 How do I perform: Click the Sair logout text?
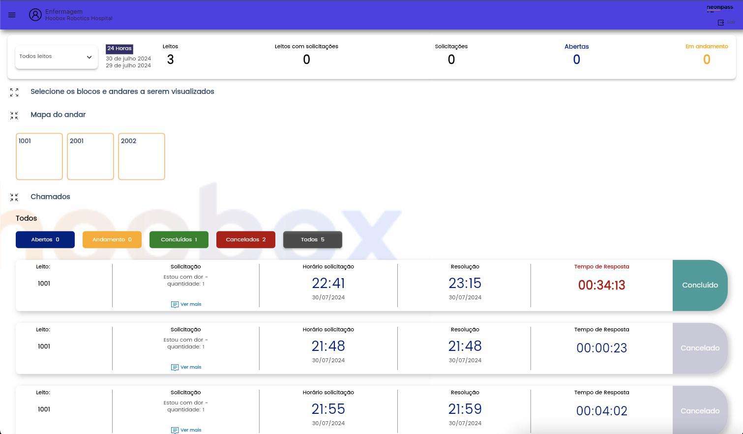coord(731,23)
